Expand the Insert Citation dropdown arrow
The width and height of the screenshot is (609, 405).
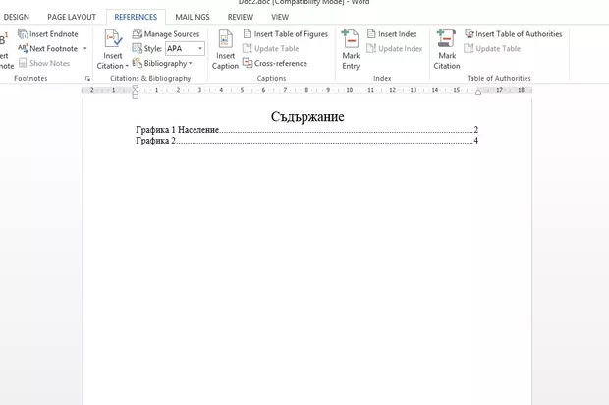127,66
